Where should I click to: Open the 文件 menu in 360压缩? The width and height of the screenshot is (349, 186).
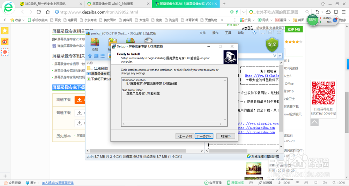click(x=202, y=33)
